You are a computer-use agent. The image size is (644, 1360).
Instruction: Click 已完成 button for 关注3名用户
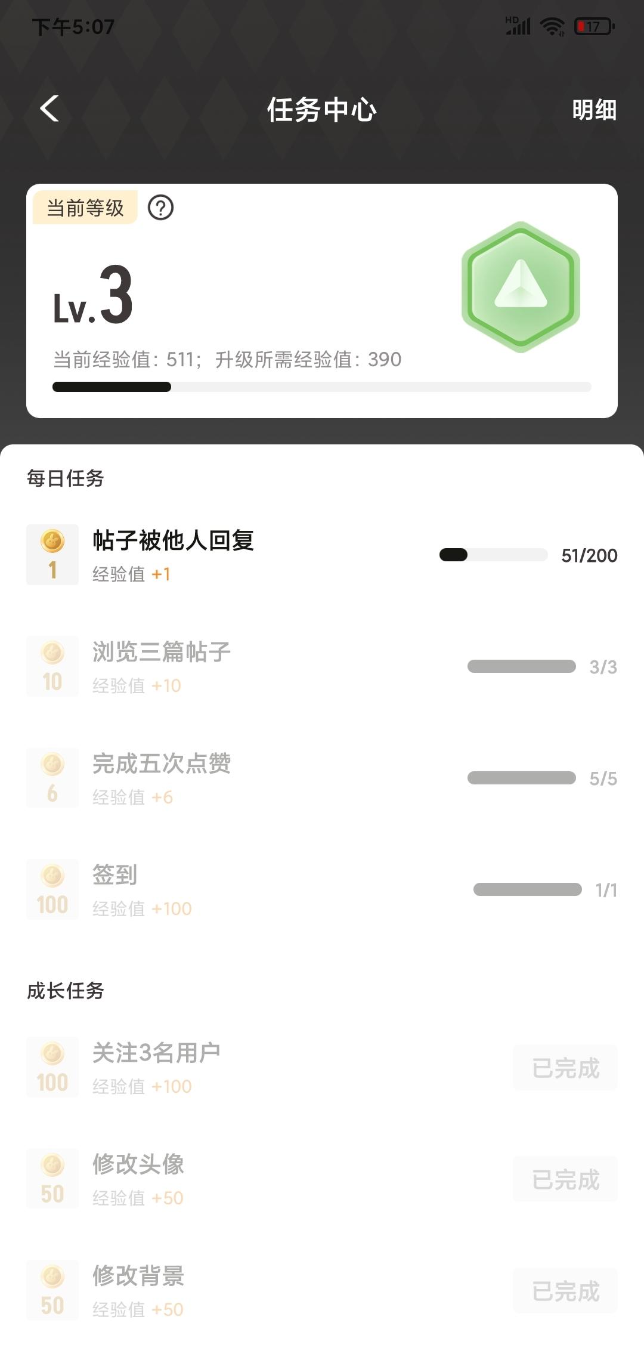565,1068
